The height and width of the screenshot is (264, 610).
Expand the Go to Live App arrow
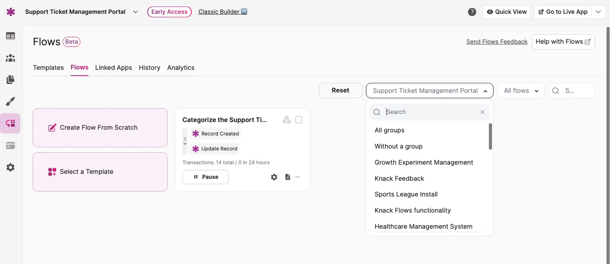[598, 12]
